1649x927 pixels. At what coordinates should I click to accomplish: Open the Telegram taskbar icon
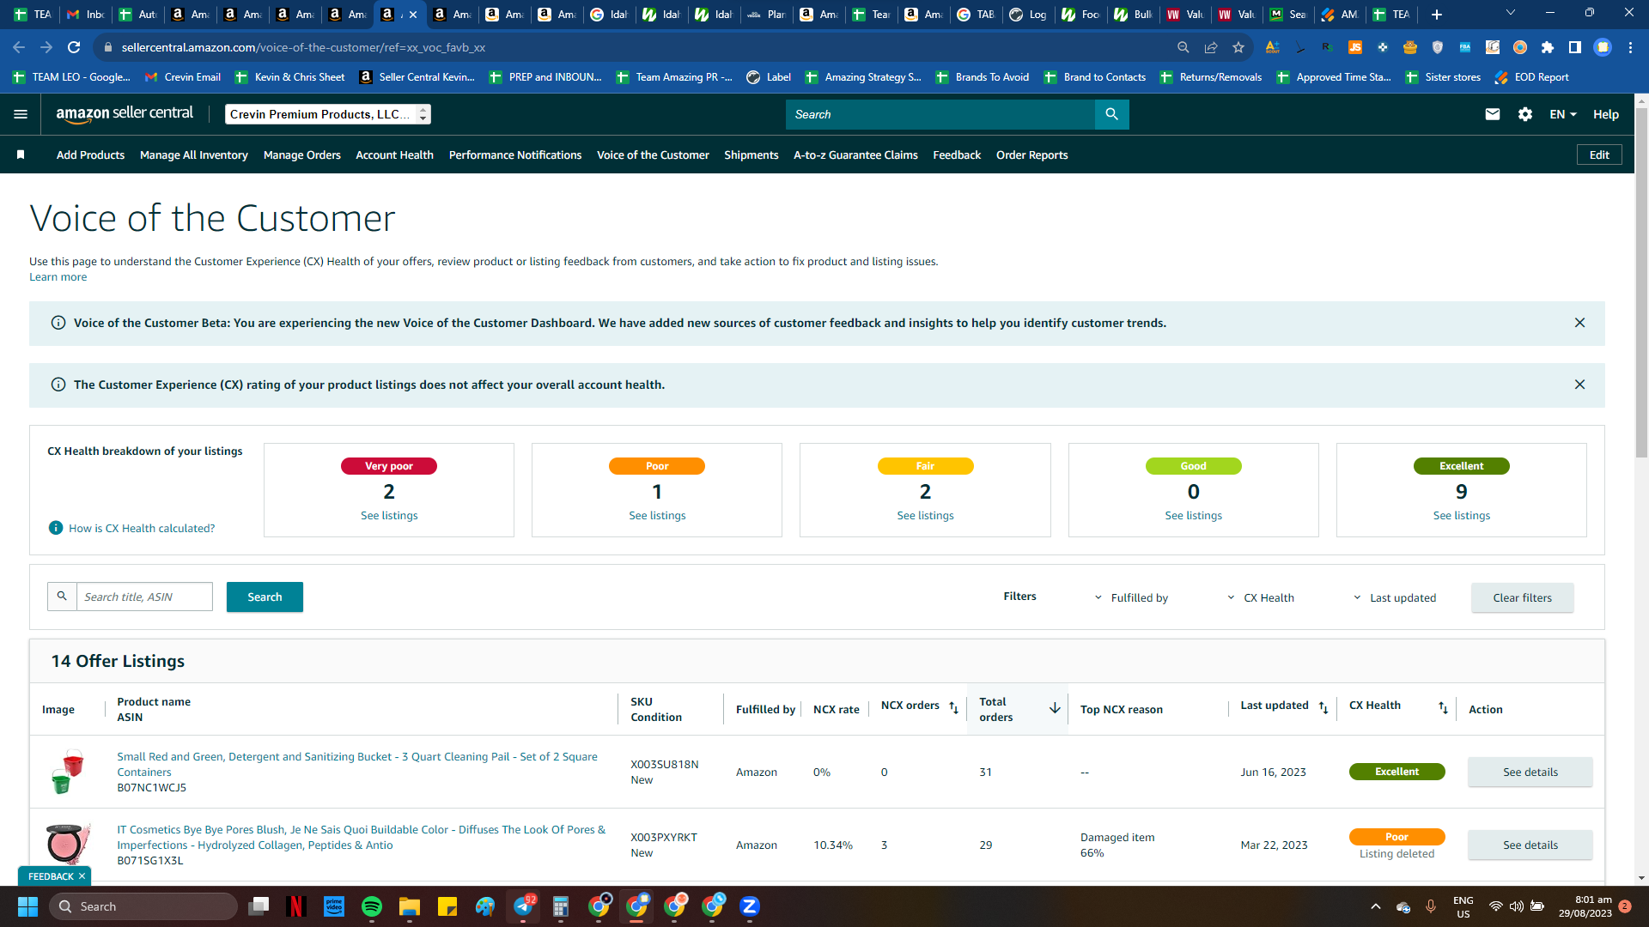pos(523,906)
